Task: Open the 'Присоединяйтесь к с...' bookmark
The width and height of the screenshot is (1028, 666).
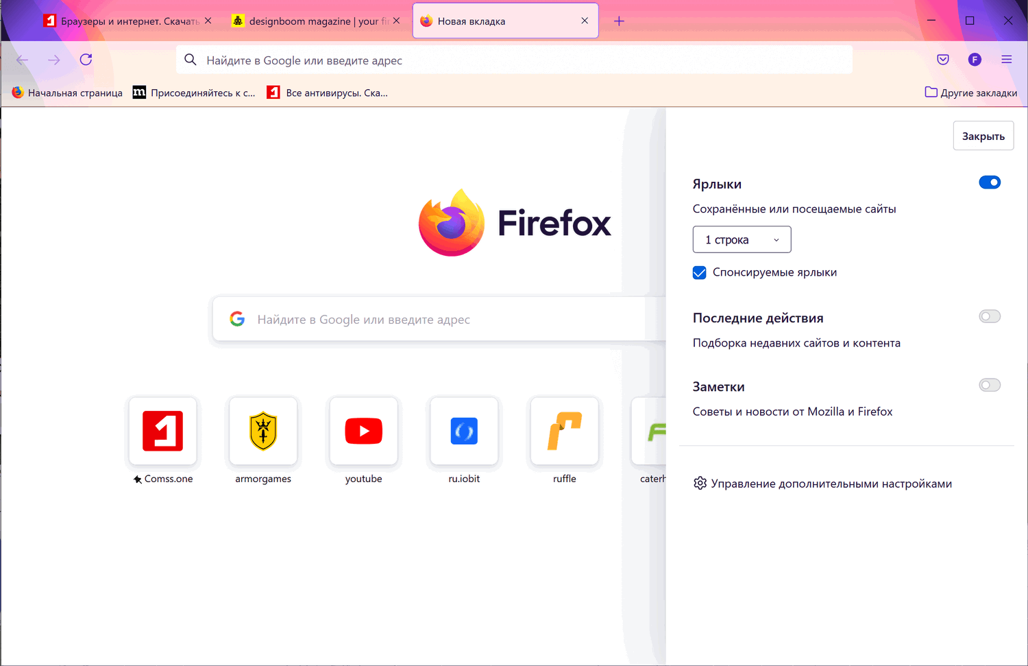Action: tap(194, 93)
